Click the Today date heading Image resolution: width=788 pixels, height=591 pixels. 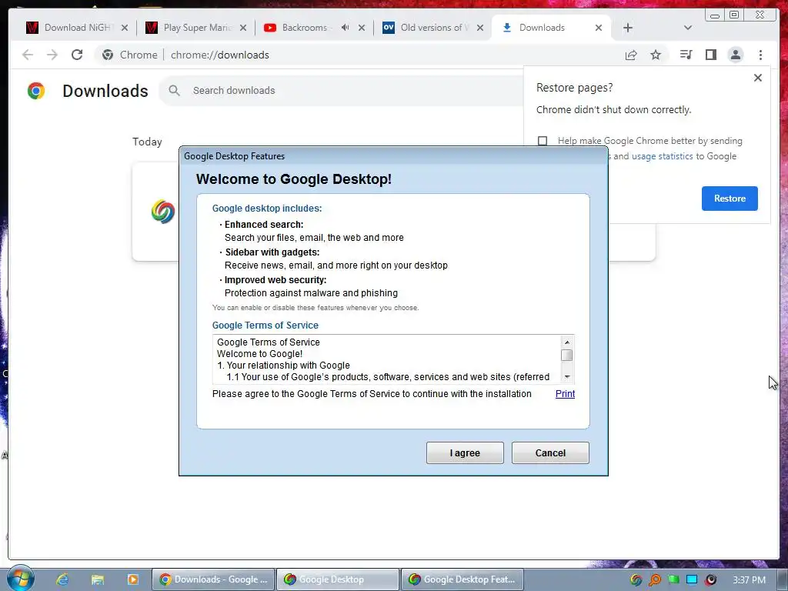click(x=147, y=142)
